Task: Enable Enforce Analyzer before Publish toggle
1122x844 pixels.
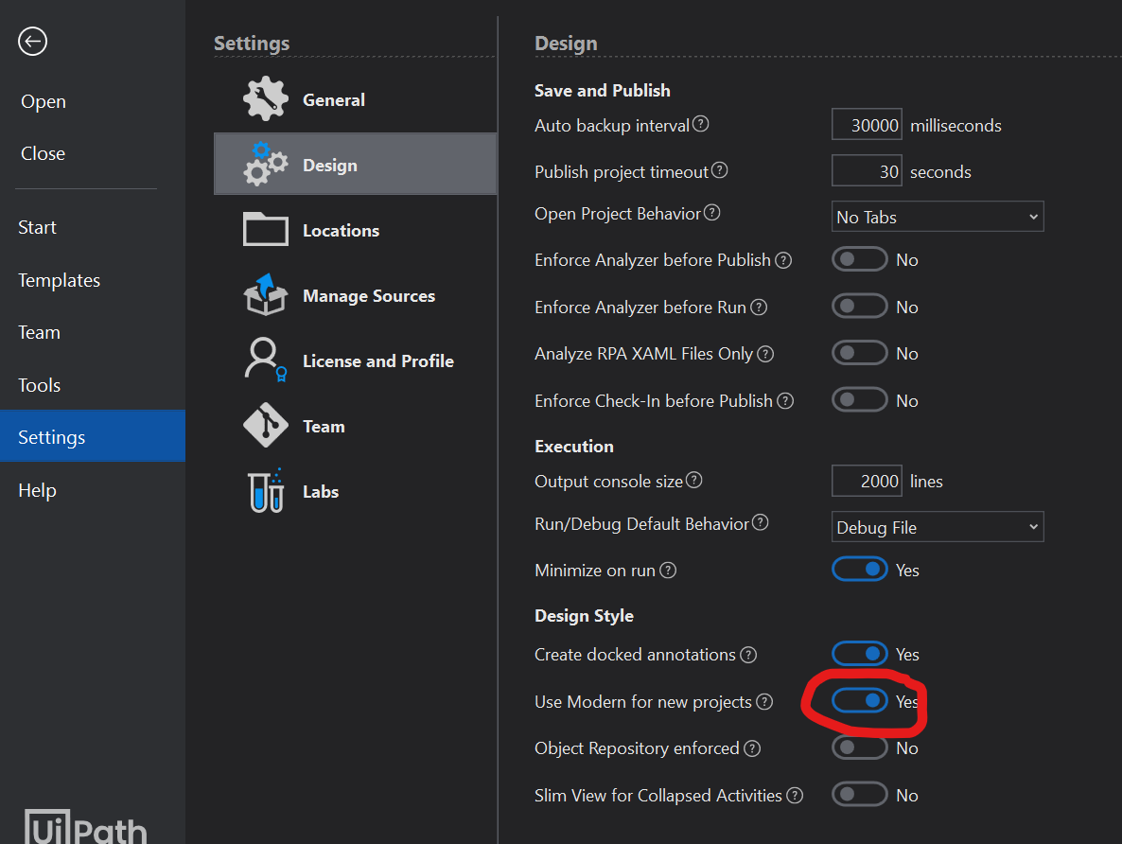Action: pos(859,259)
